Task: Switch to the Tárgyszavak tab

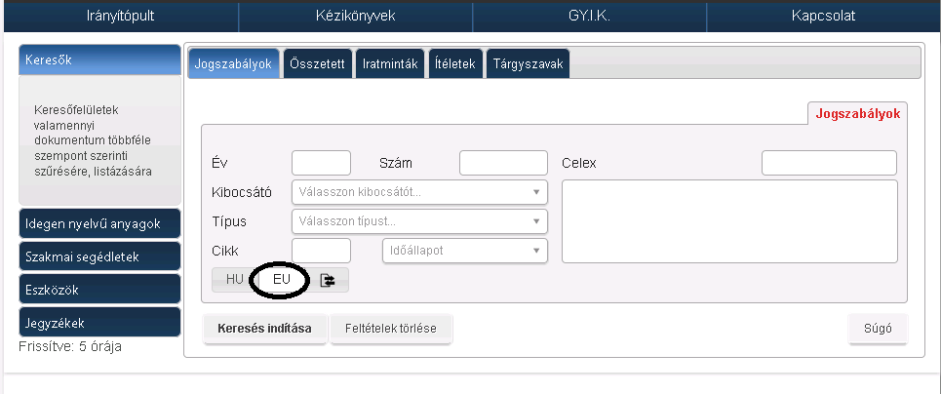Action: point(529,63)
